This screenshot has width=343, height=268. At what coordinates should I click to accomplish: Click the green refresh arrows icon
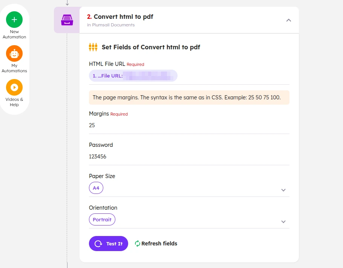pyautogui.click(x=137, y=243)
